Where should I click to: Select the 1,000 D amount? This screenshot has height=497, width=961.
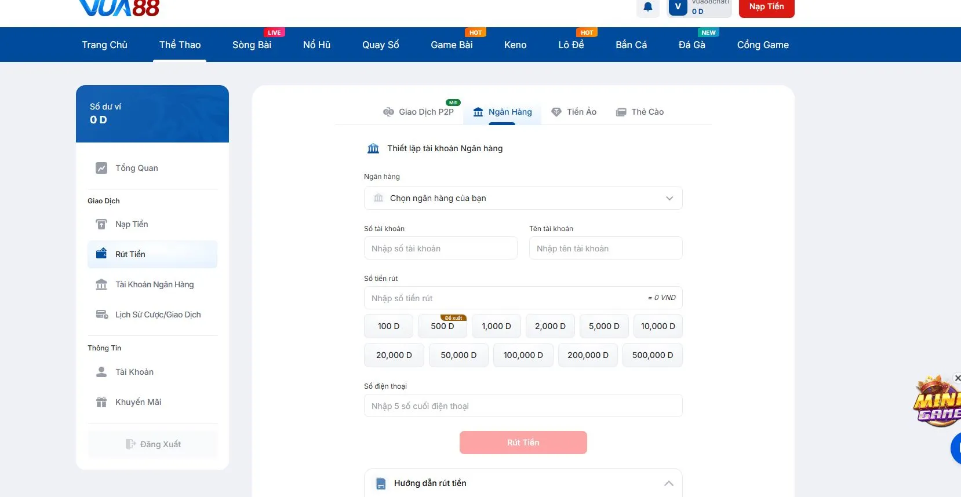click(x=496, y=326)
